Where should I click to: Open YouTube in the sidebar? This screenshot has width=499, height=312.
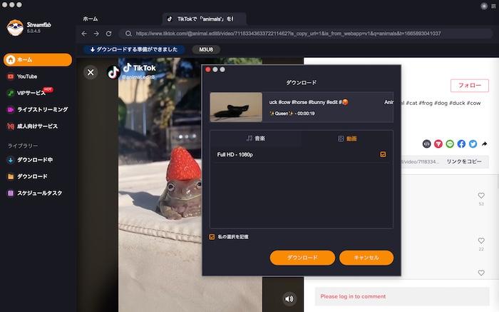pos(22,76)
